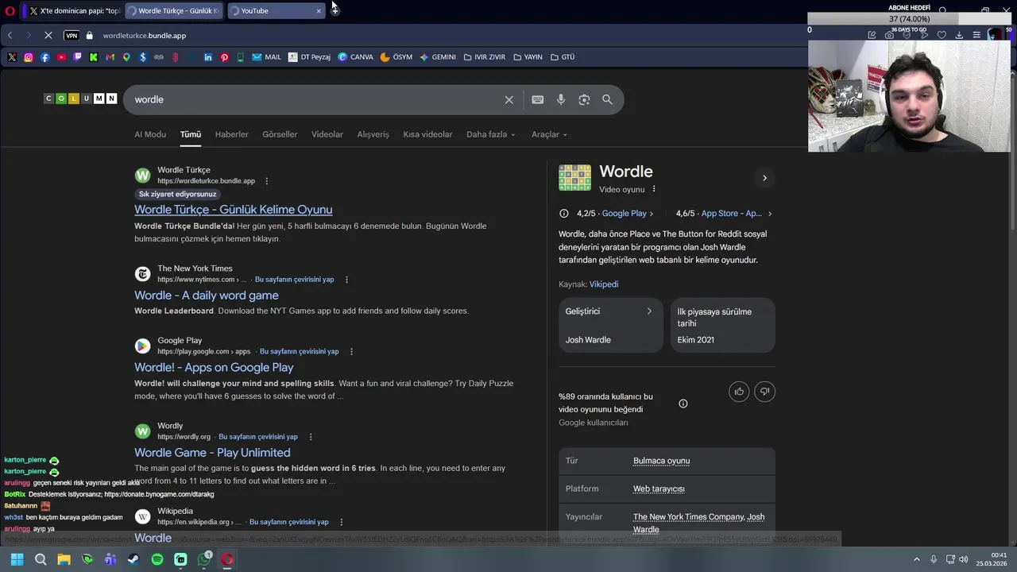Viewport: 1017px width, 572px height.
Task: Select the Videolar results tab
Action: 327,134
